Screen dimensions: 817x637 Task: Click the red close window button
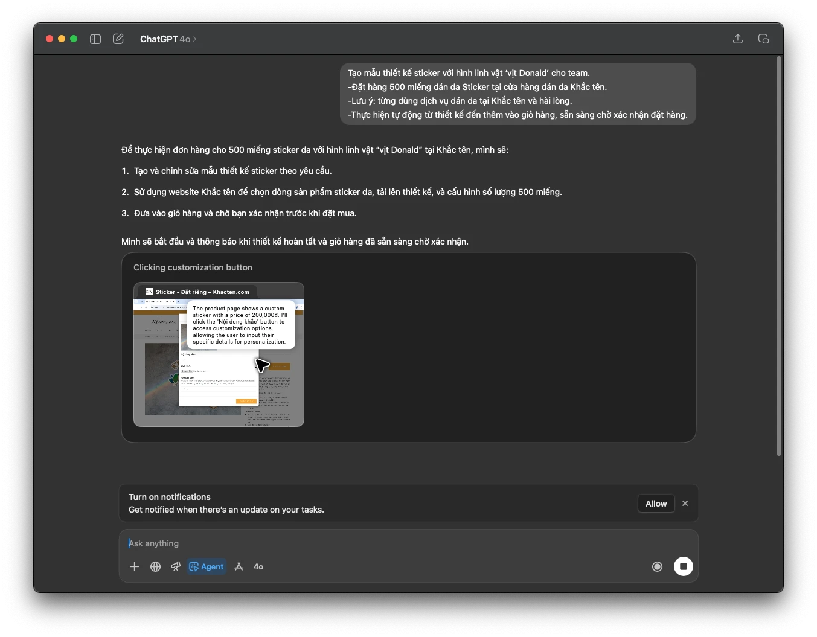click(50, 39)
